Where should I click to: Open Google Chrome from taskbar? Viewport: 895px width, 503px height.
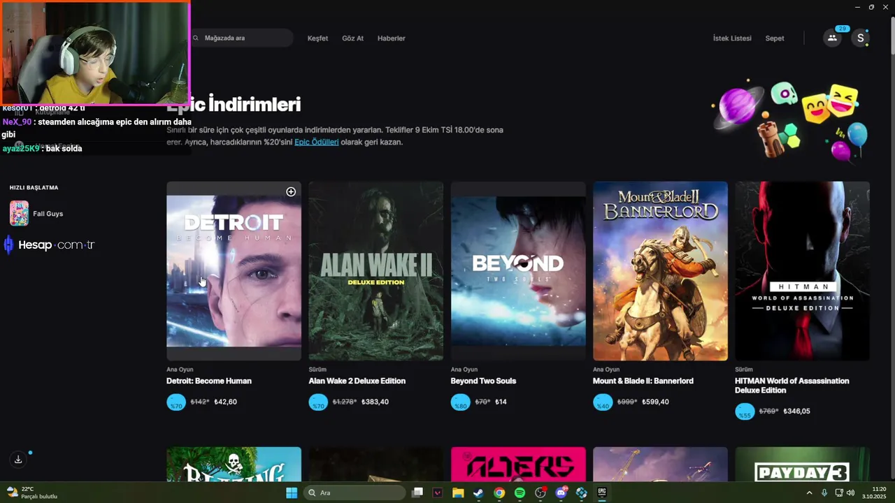click(x=499, y=493)
